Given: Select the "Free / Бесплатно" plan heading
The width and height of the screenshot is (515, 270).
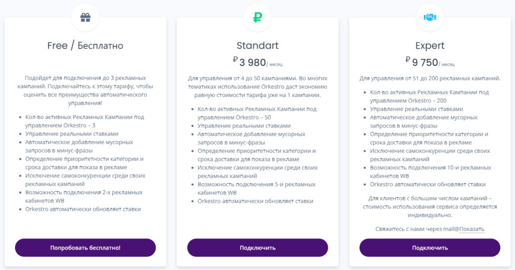Looking at the screenshot, I should pyautogui.click(x=85, y=46).
